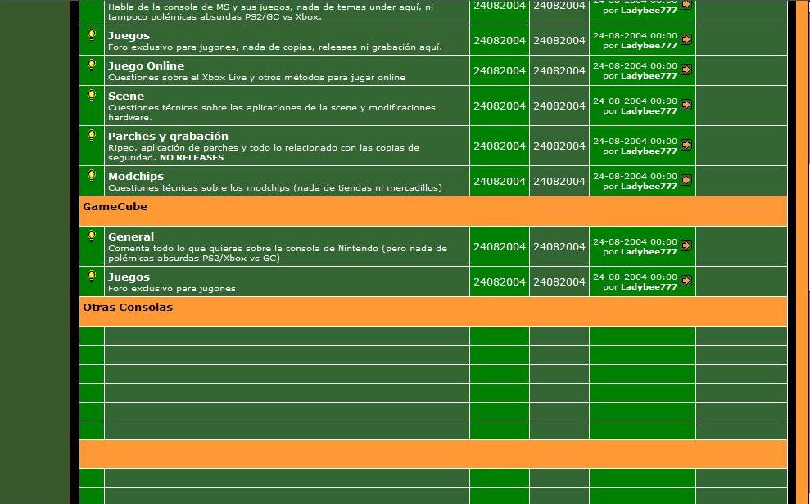The image size is (810, 504).
Task: Click the bulb icon next to Modchips
Action: click(92, 175)
